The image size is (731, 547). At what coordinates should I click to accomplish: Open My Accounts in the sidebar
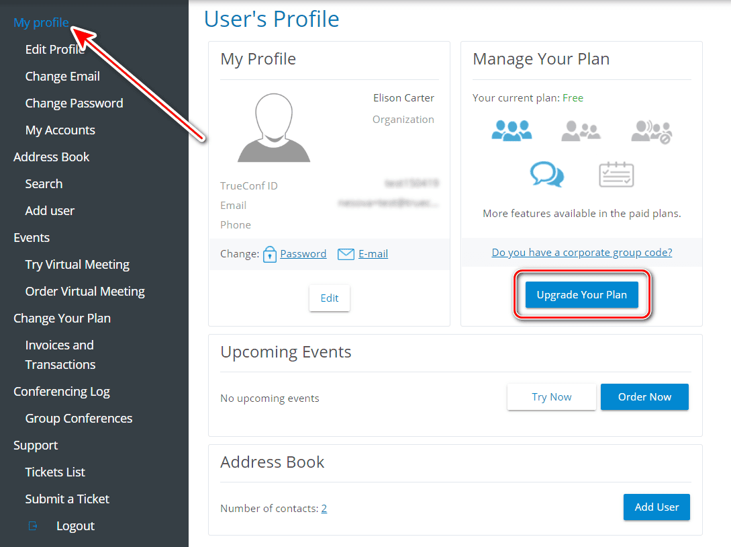(60, 130)
